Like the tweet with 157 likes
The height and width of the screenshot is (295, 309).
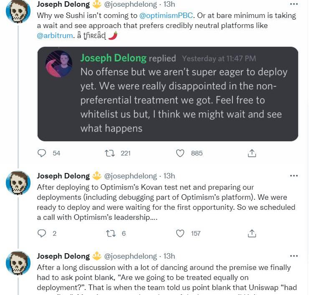180,234
